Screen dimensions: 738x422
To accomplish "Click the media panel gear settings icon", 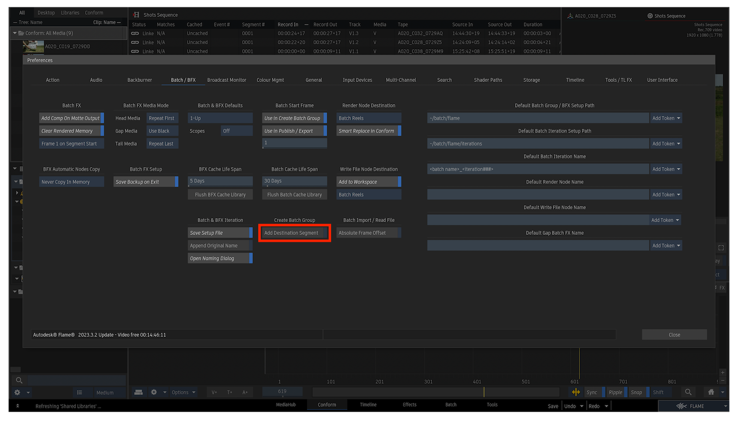I will (17, 393).
